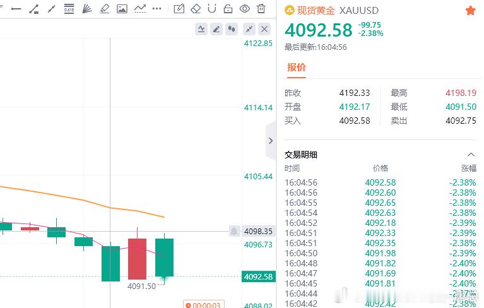Click the 现货黄金 title
This screenshot has width=484, height=308.
click(x=316, y=11)
